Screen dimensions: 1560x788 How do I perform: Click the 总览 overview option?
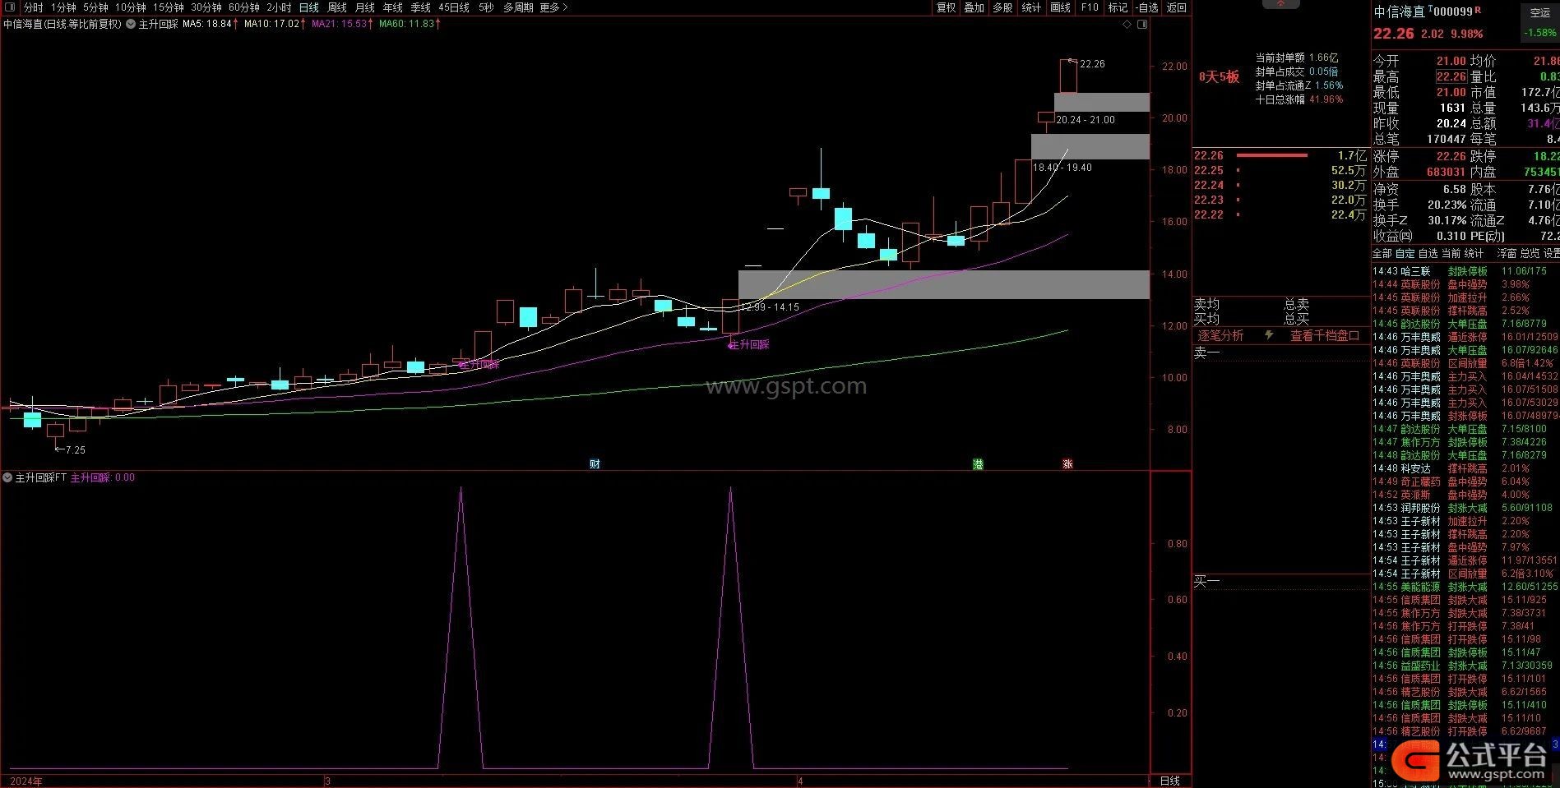tap(1530, 253)
